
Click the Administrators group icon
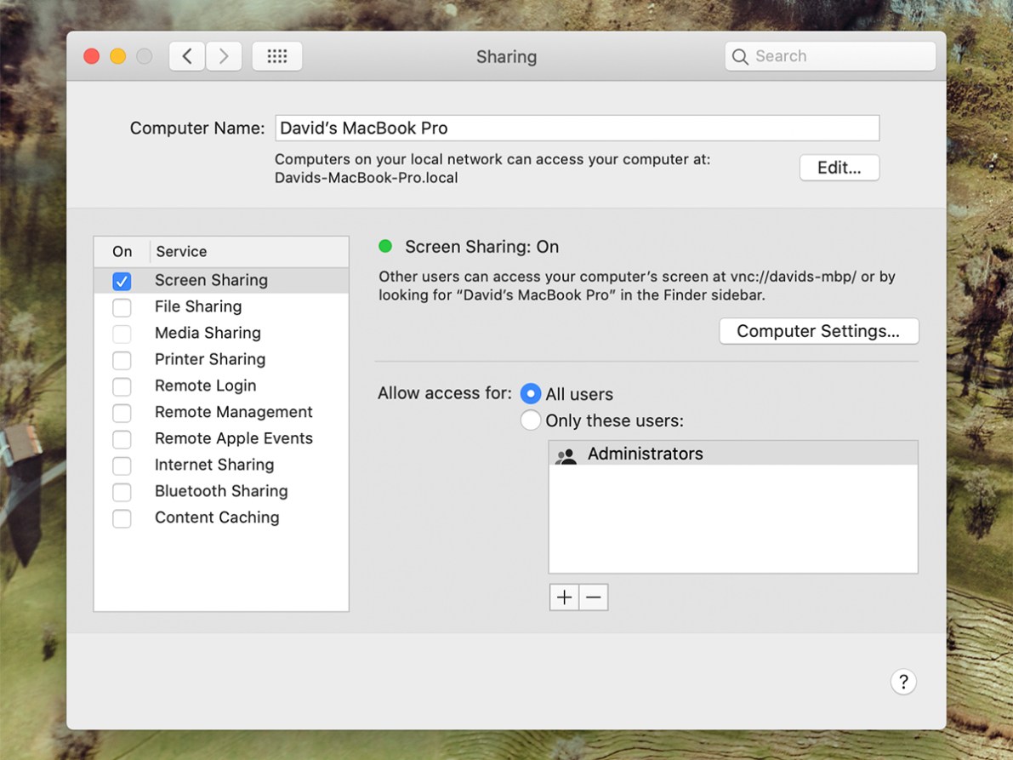point(565,455)
